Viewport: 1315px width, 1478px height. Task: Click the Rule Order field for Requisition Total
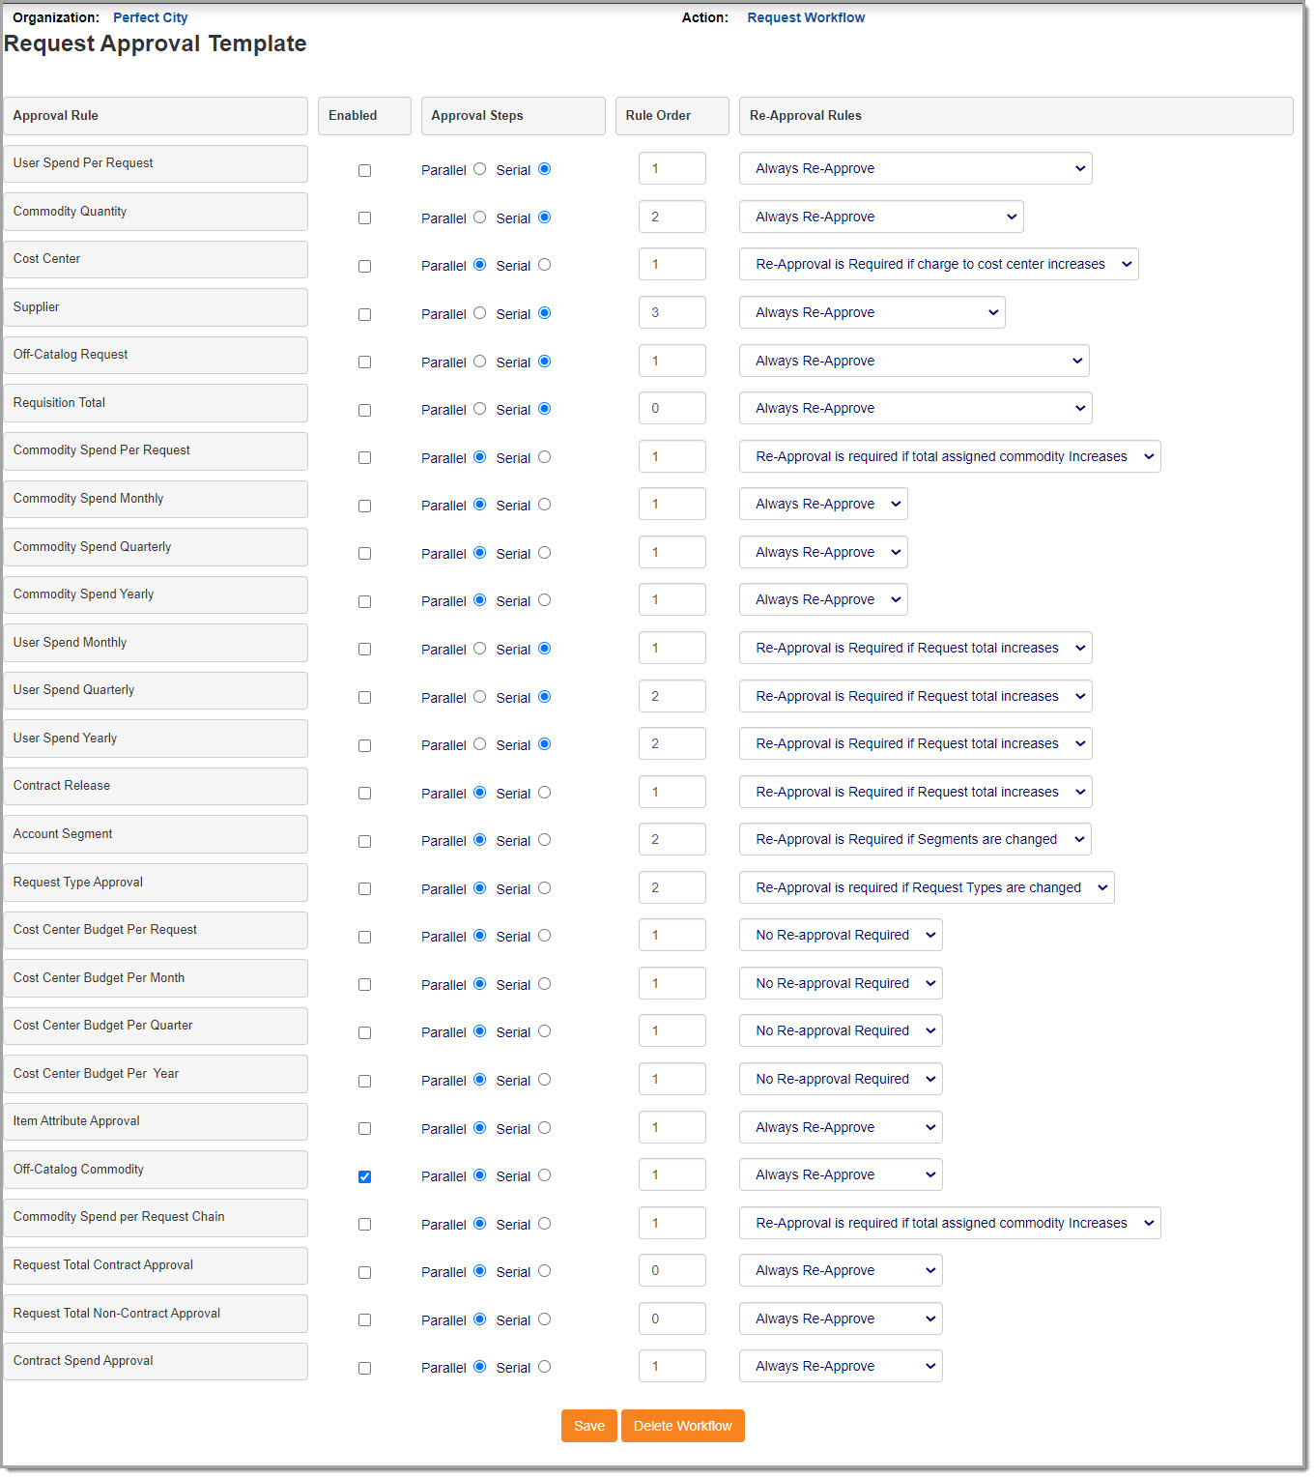pos(672,407)
